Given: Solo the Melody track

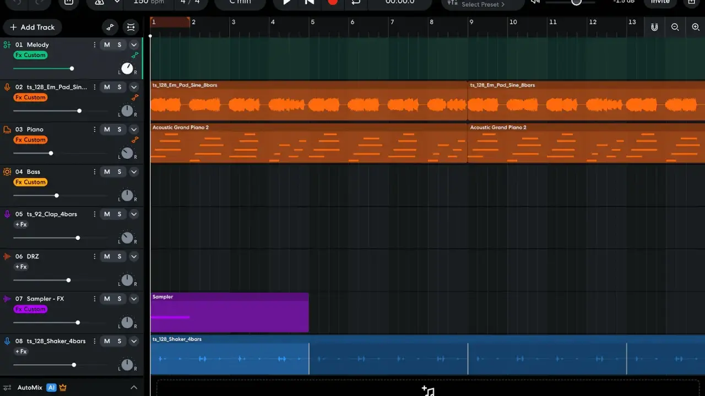Looking at the screenshot, I should coord(119,45).
